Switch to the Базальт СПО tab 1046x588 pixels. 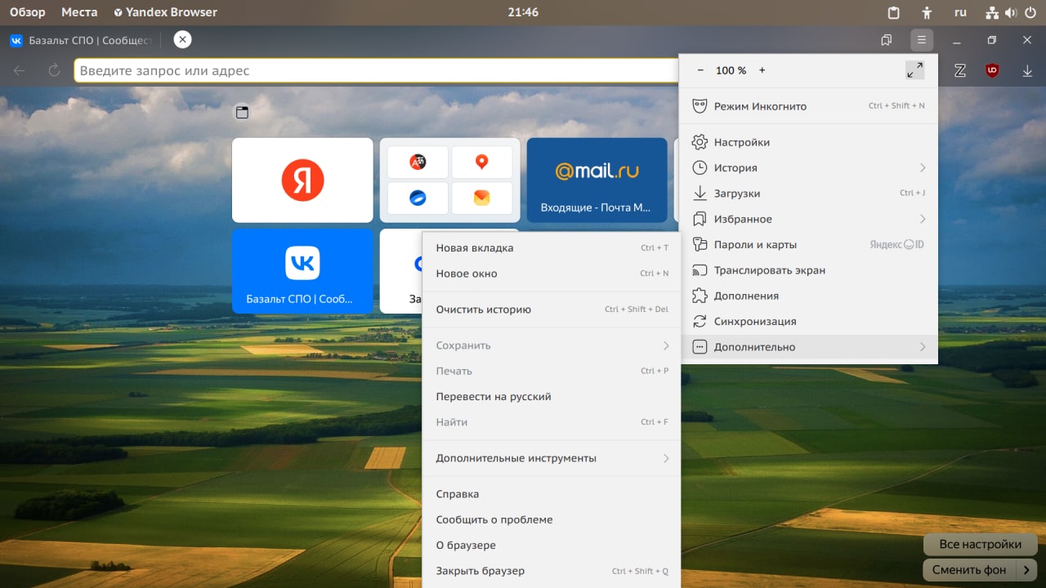tap(81, 40)
